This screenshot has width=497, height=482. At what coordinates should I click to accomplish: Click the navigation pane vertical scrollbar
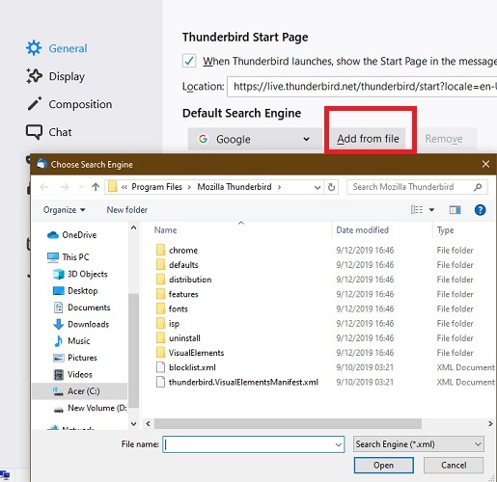click(x=133, y=350)
